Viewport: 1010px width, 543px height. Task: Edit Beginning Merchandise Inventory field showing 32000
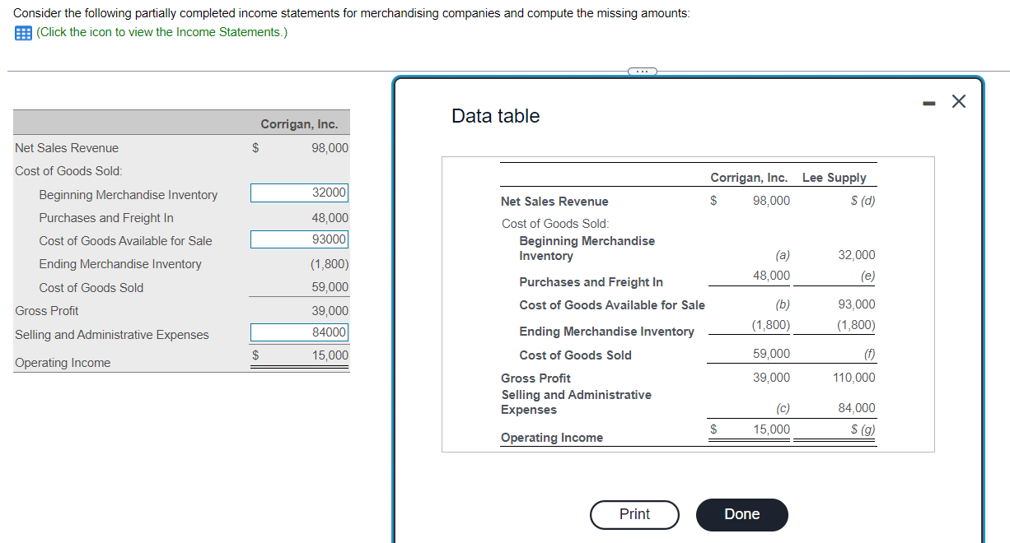click(300, 193)
